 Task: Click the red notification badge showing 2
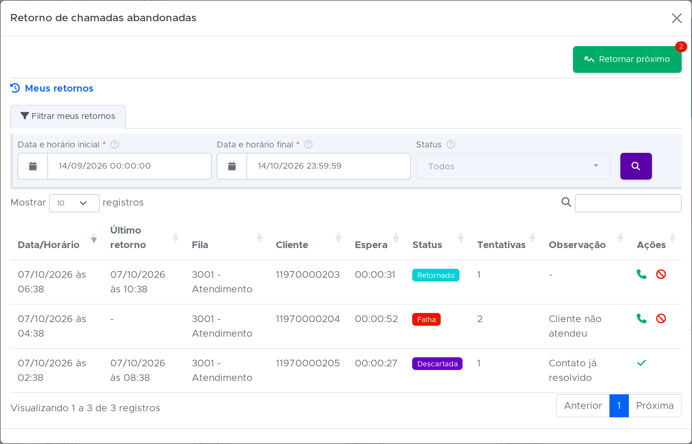[681, 47]
